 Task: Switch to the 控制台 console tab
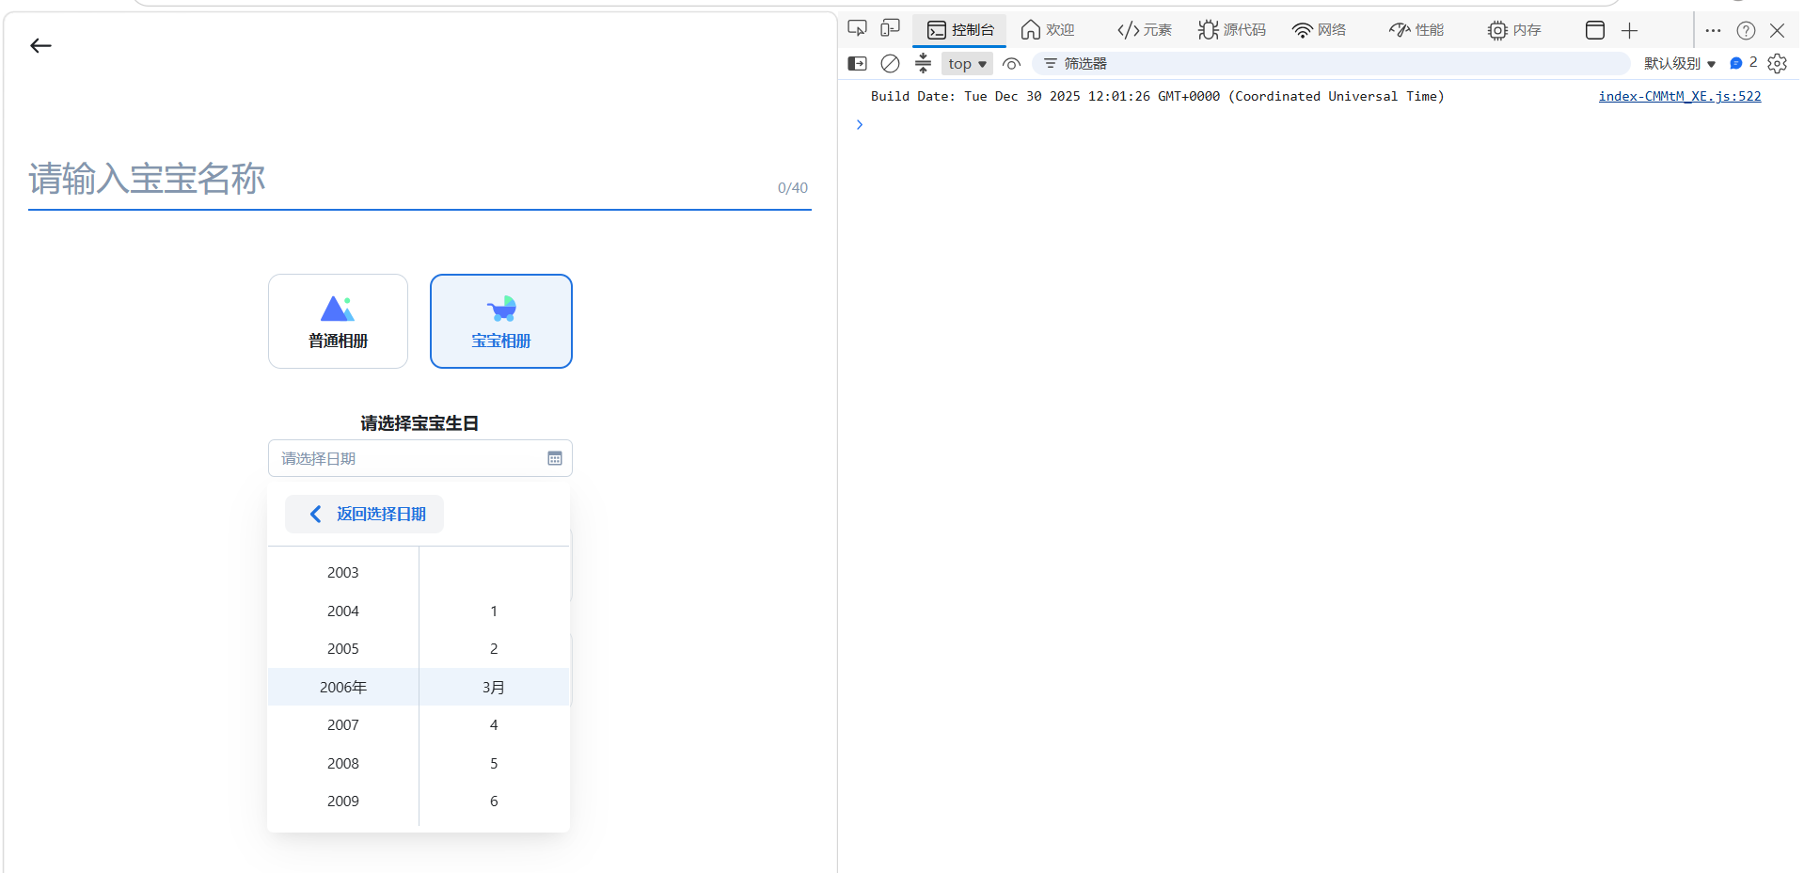(960, 30)
